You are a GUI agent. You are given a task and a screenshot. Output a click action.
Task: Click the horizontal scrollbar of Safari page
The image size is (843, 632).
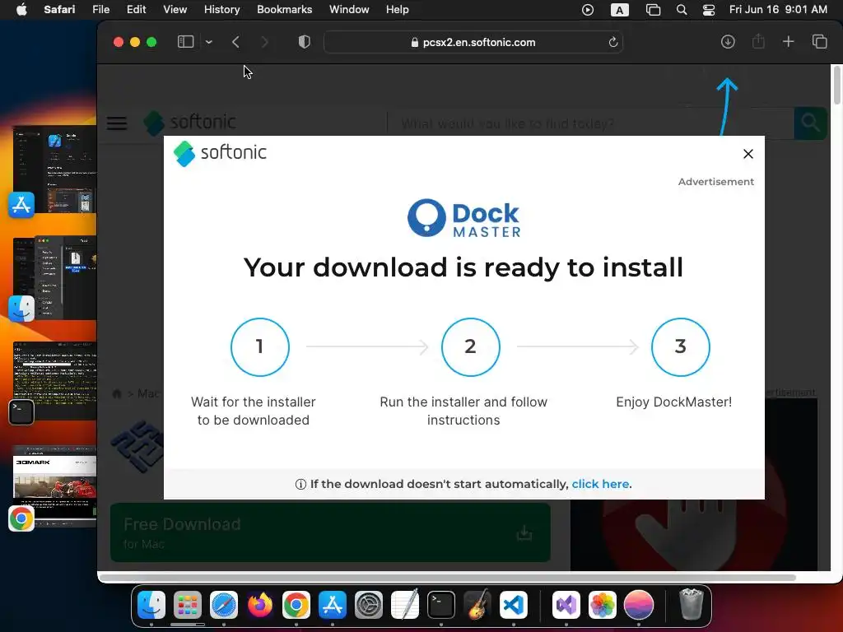pos(448,578)
